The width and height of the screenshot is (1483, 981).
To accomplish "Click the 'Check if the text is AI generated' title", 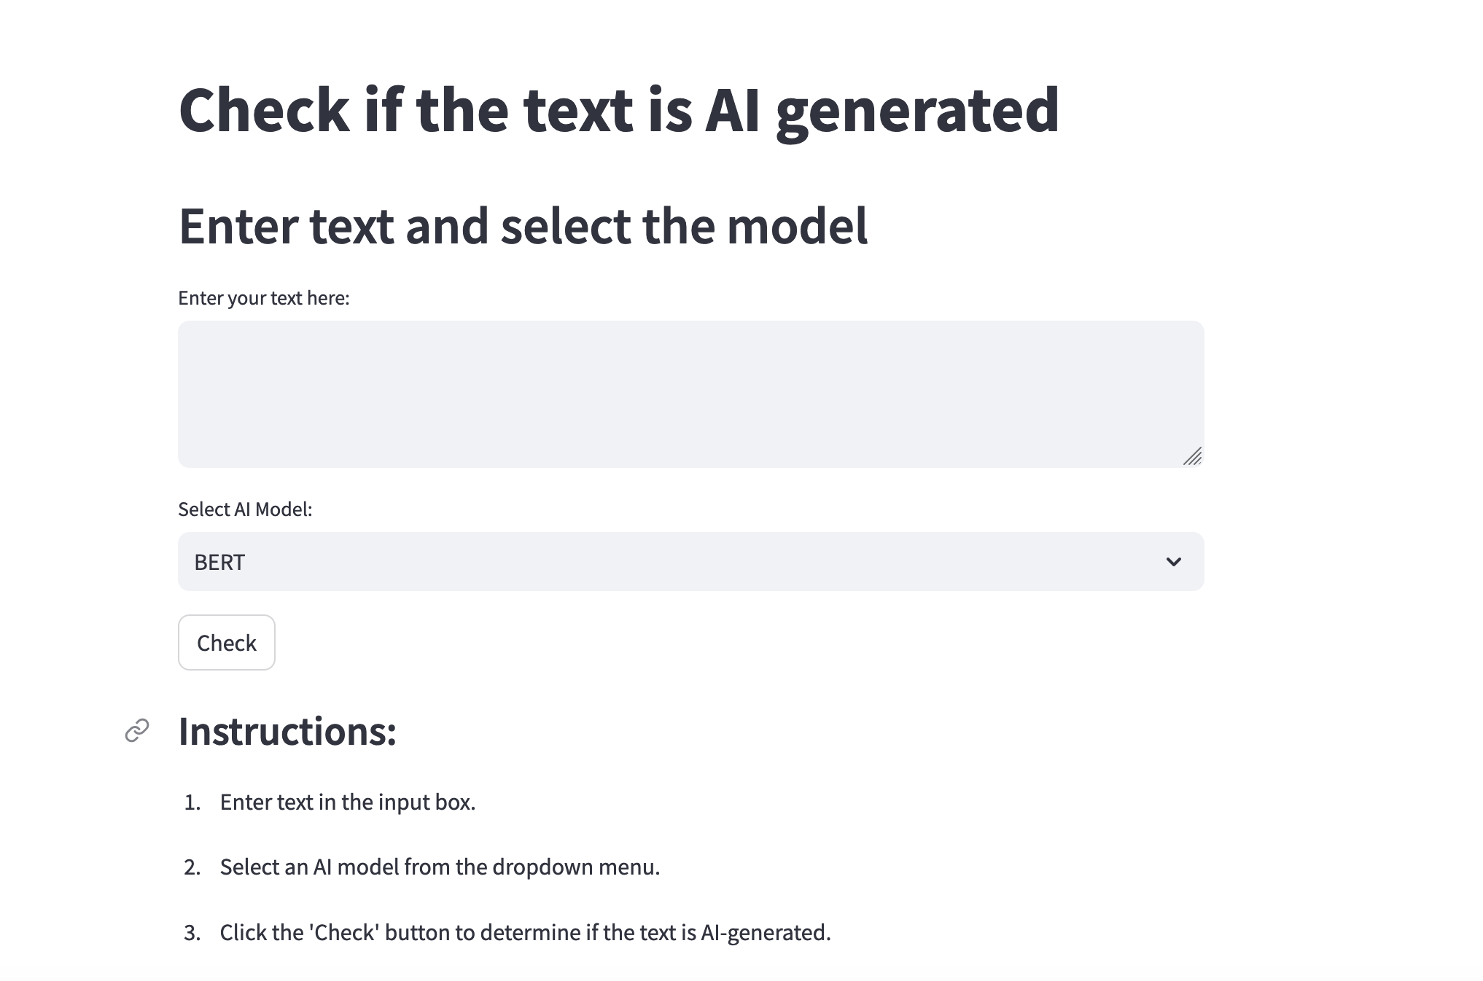I will click(x=618, y=110).
